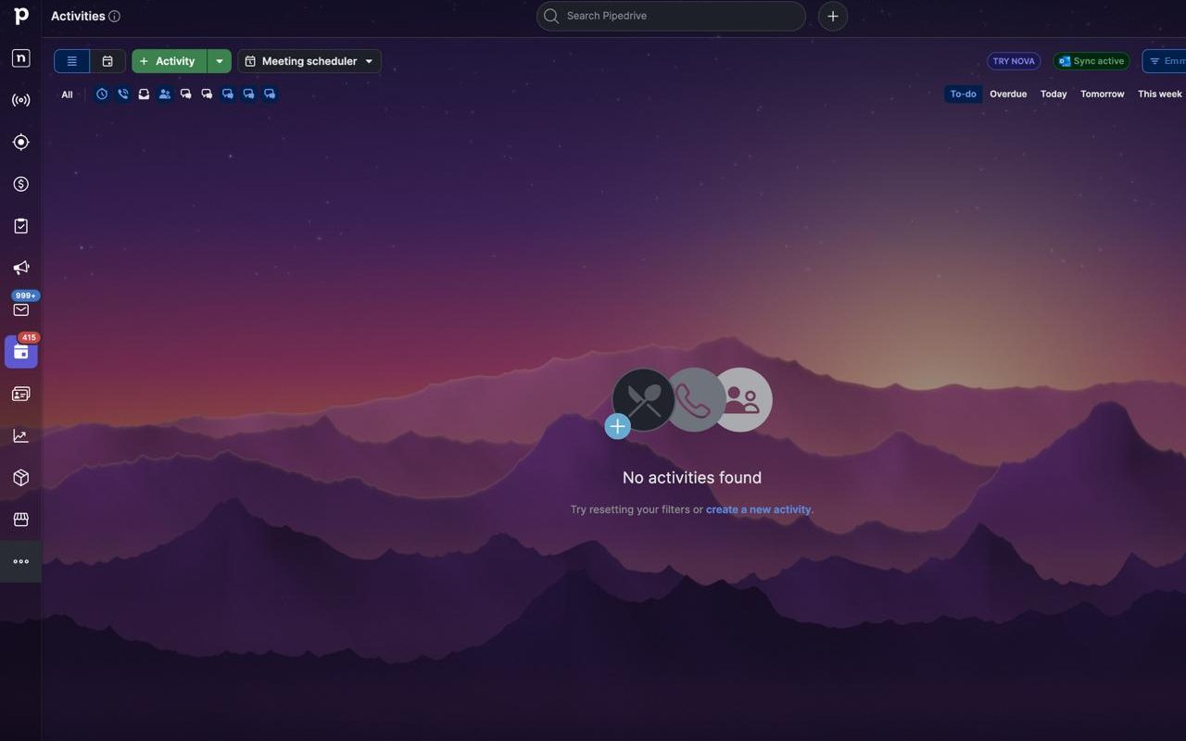Open Projects clipboard-check icon in sidebar

20,226
